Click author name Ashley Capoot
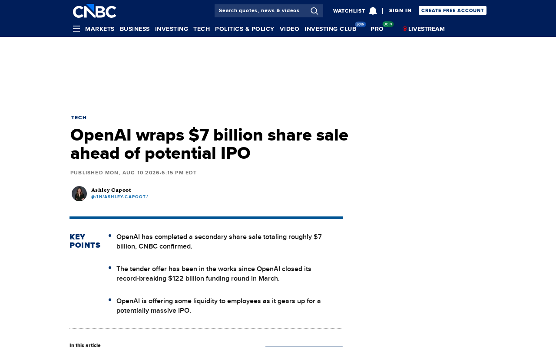556x347 pixels. click(x=111, y=190)
